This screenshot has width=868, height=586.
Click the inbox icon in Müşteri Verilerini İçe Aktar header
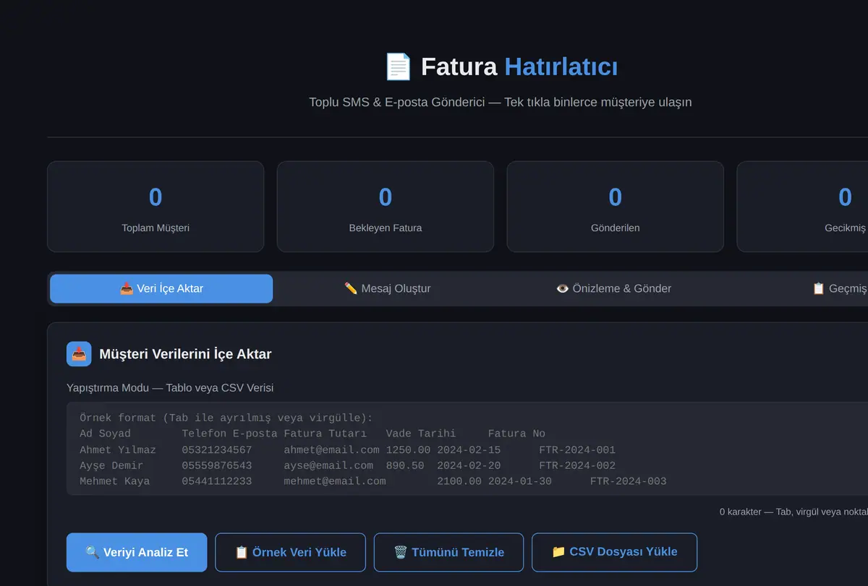(x=79, y=354)
